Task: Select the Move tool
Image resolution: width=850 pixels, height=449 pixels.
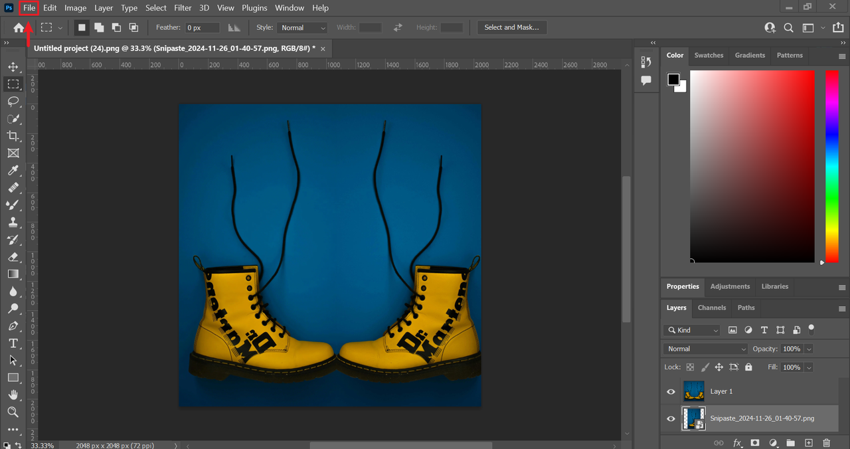Action: (x=13, y=66)
